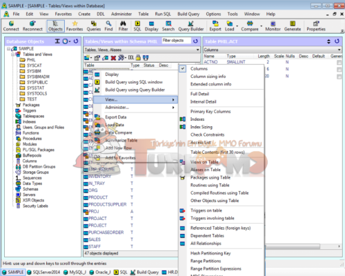Switch to the MySQL_J connection tab
345x276 pixels.
click(x=75, y=272)
